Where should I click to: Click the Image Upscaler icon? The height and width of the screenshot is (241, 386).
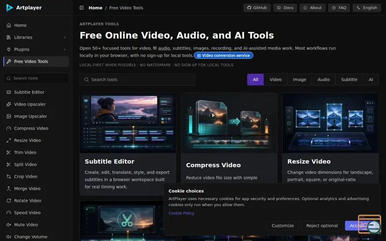click(x=9, y=116)
